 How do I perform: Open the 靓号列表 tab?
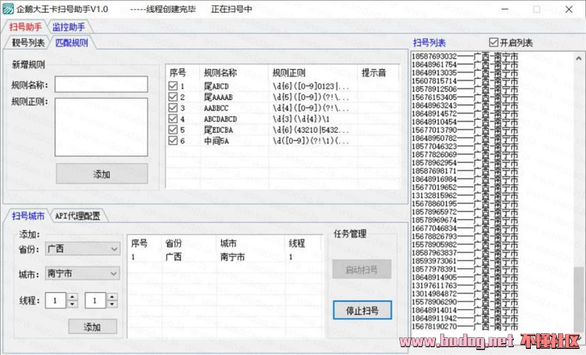tap(28, 43)
